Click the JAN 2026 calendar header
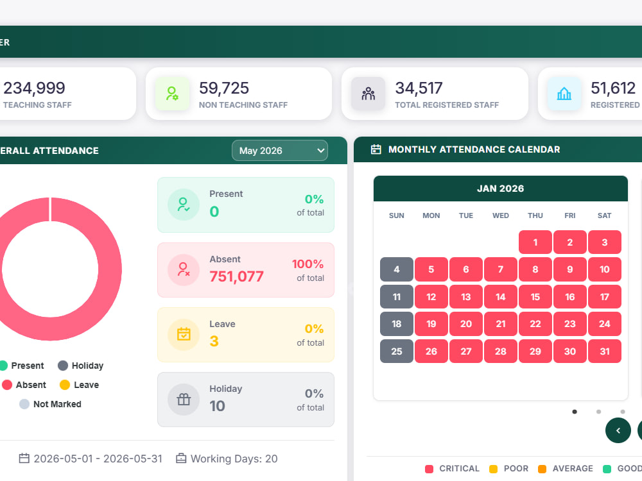 click(500, 189)
